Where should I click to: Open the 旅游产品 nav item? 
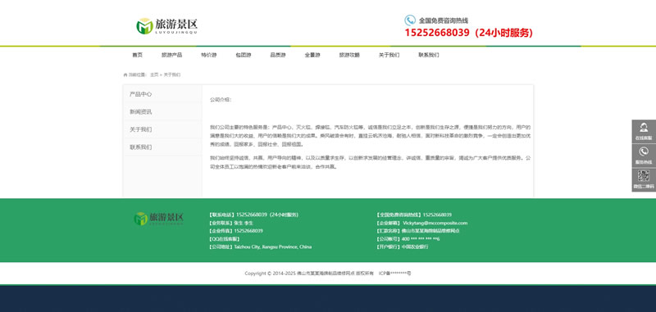(171, 55)
